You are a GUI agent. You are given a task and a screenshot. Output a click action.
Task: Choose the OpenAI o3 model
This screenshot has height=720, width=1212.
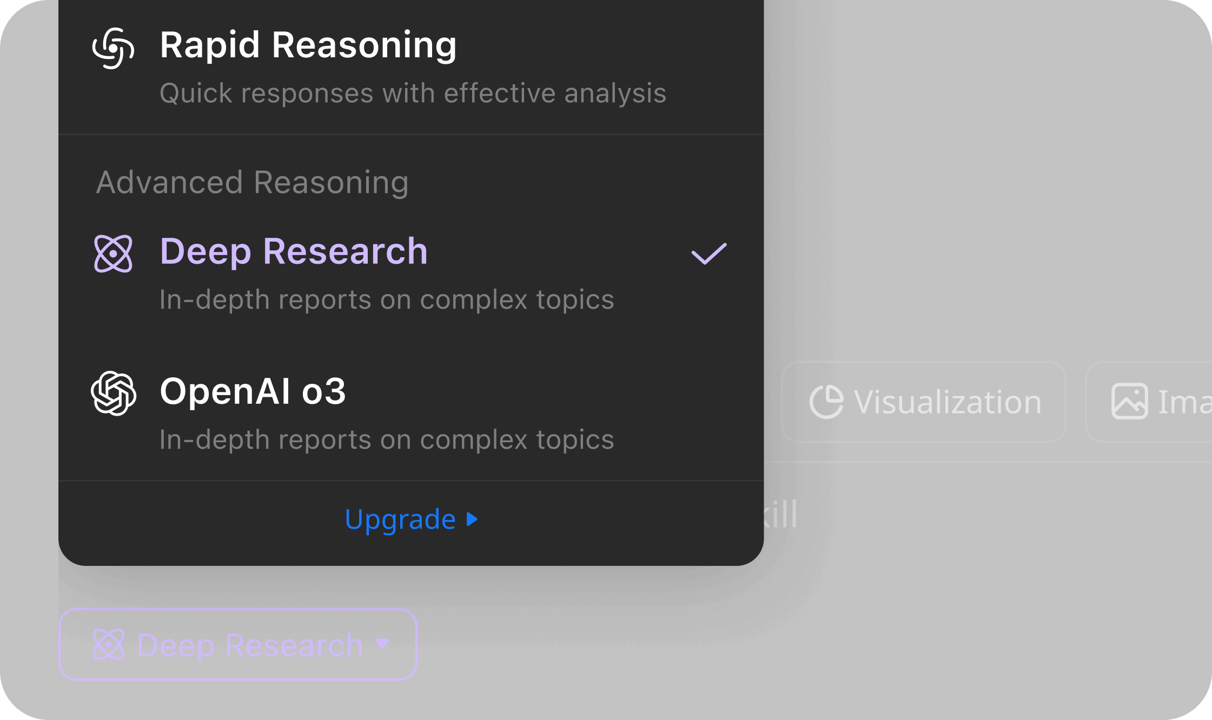[253, 391]
